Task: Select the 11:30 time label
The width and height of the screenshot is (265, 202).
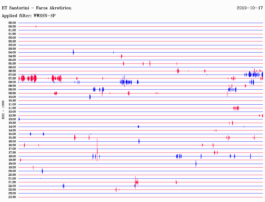Action: [12, 108]
